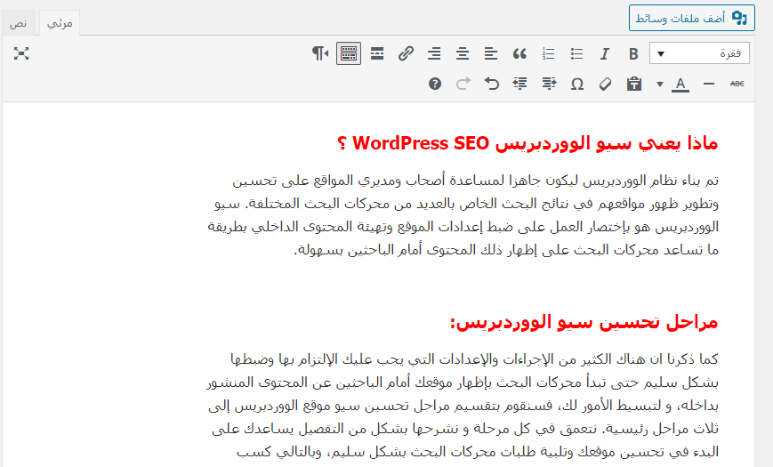Apply strikethrough formatting
This screenshot has width=773, height=467.
pyautogui.click(x=737, y=84)
